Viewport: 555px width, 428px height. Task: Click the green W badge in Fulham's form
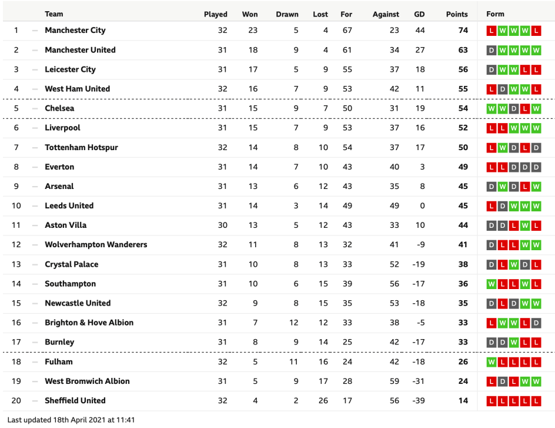[491, 362]
